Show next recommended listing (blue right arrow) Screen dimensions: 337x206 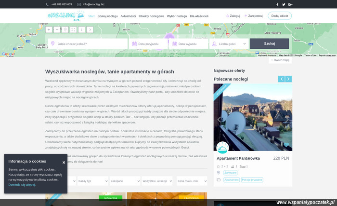[288, 79]
